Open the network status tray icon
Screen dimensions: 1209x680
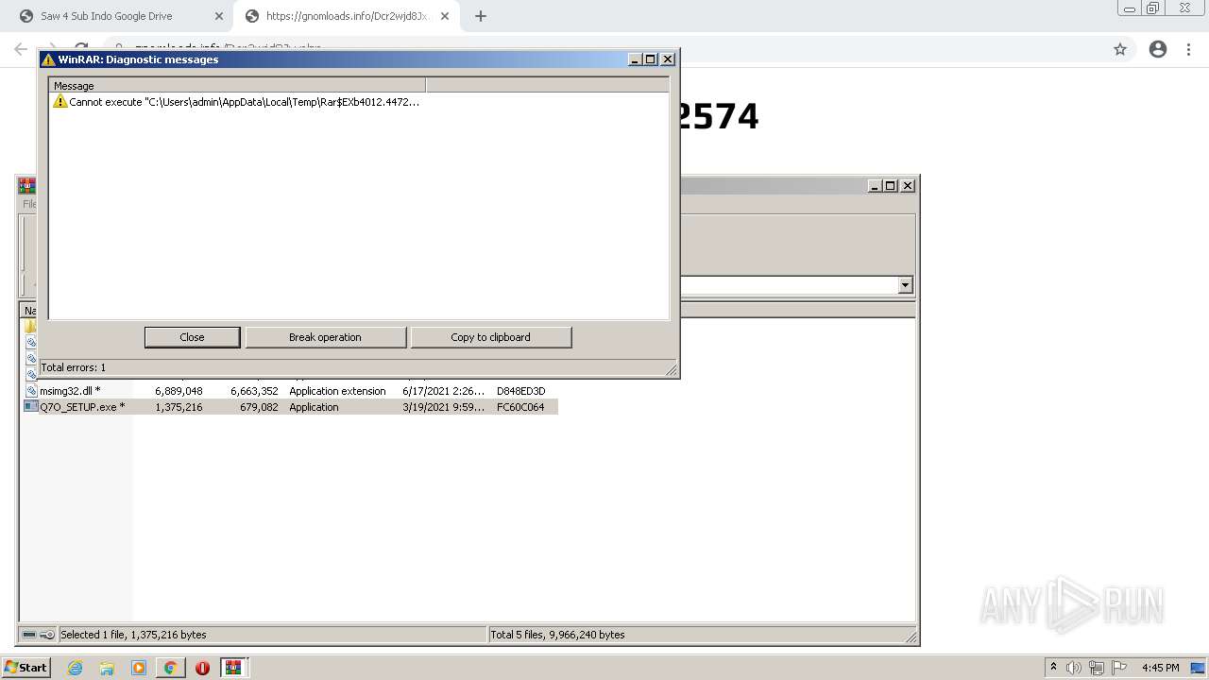(x=1097, y=668)
